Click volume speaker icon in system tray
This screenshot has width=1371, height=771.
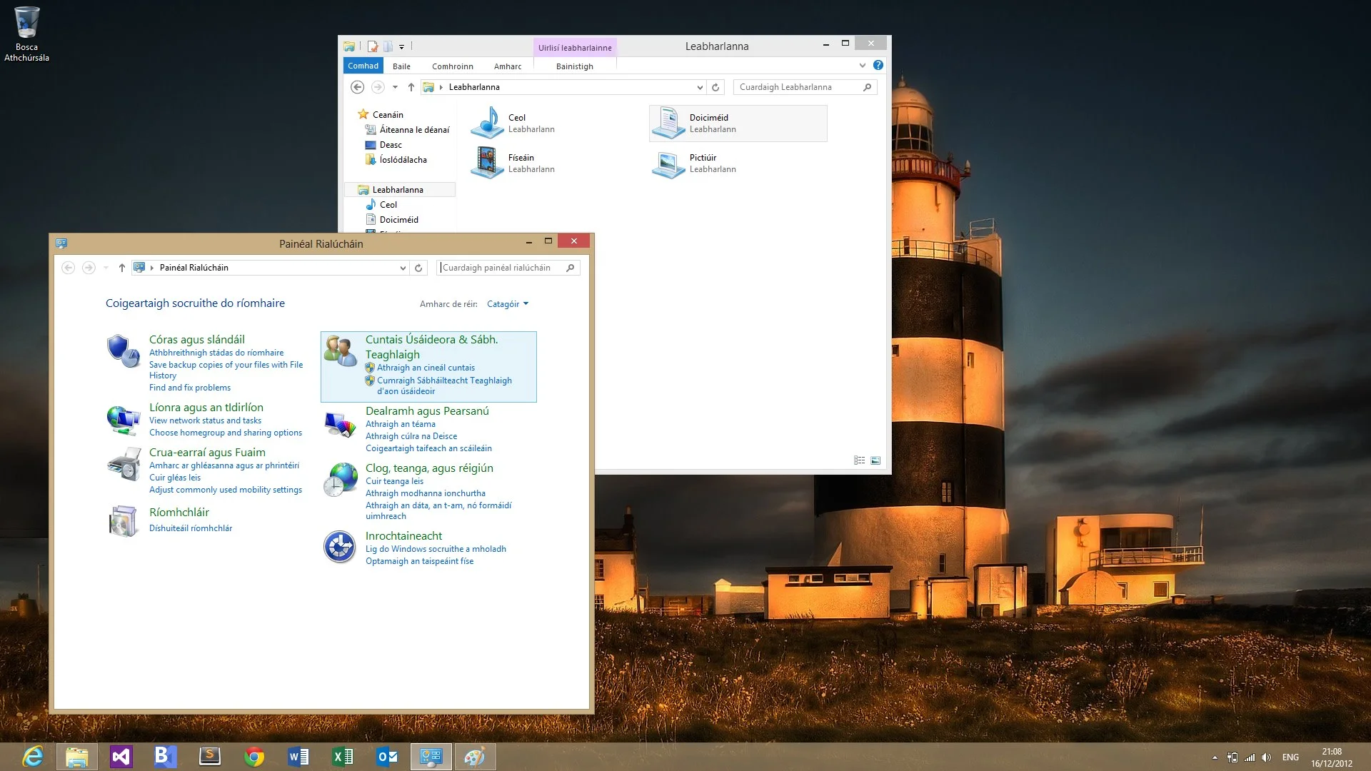coord(1267,757)
